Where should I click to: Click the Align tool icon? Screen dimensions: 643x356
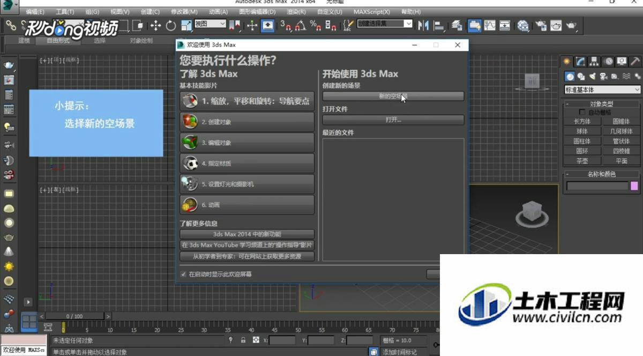pyautogui.click(x=439, y=25)
